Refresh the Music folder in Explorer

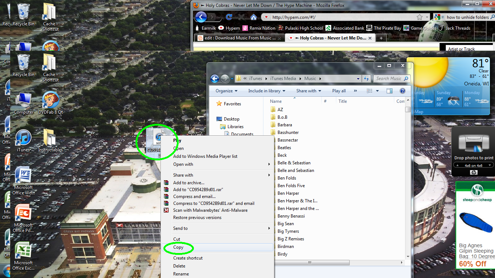(366, 79)
